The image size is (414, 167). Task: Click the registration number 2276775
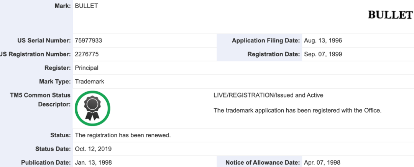click(87, 55)
